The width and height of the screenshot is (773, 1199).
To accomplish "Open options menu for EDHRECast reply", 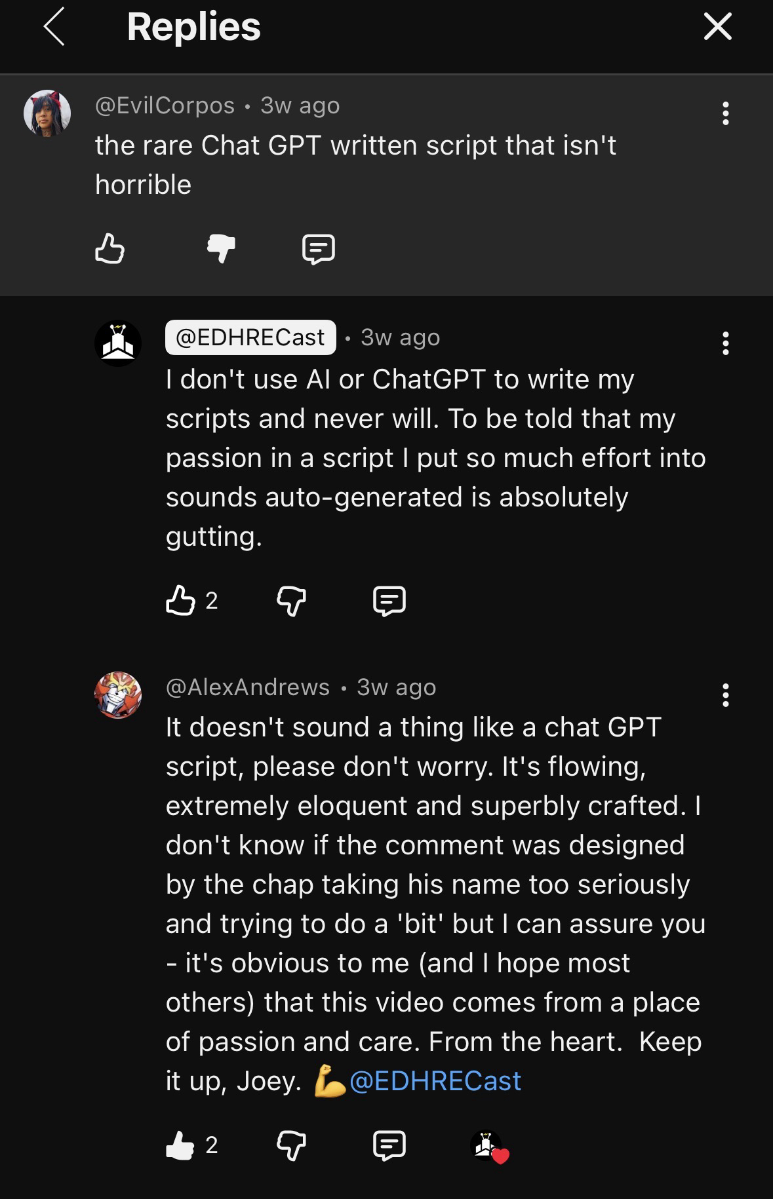I will pyautogui.click(x=725, y=343).
